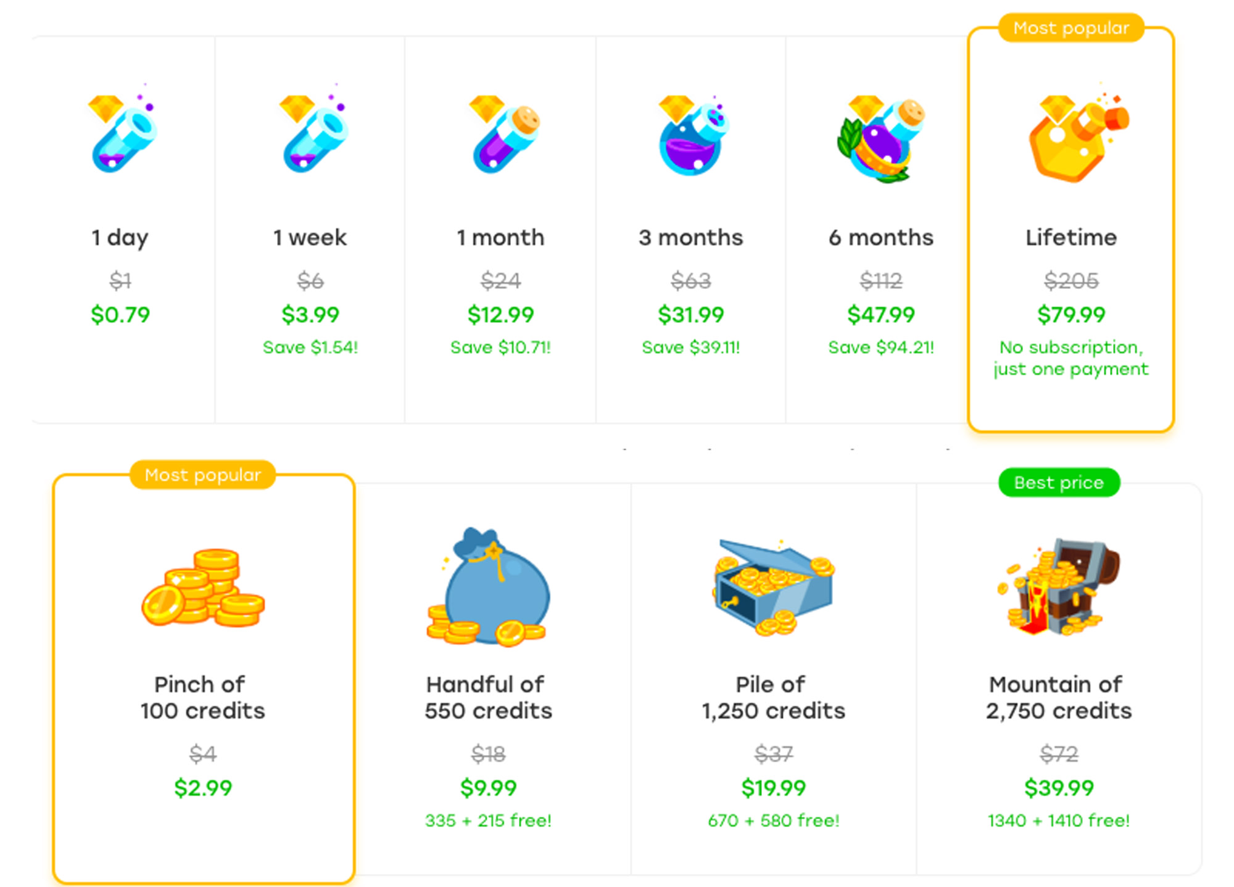Select the $79.99 Lifetime price
1234x887 pixels.
1071,315
